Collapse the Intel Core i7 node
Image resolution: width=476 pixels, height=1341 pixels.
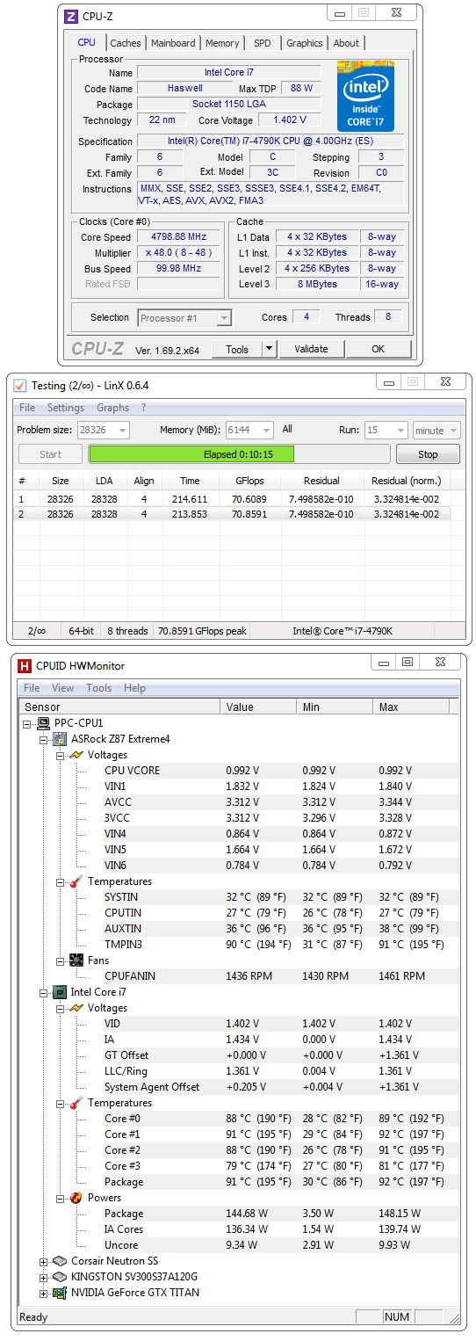click(x=44, y=992)
